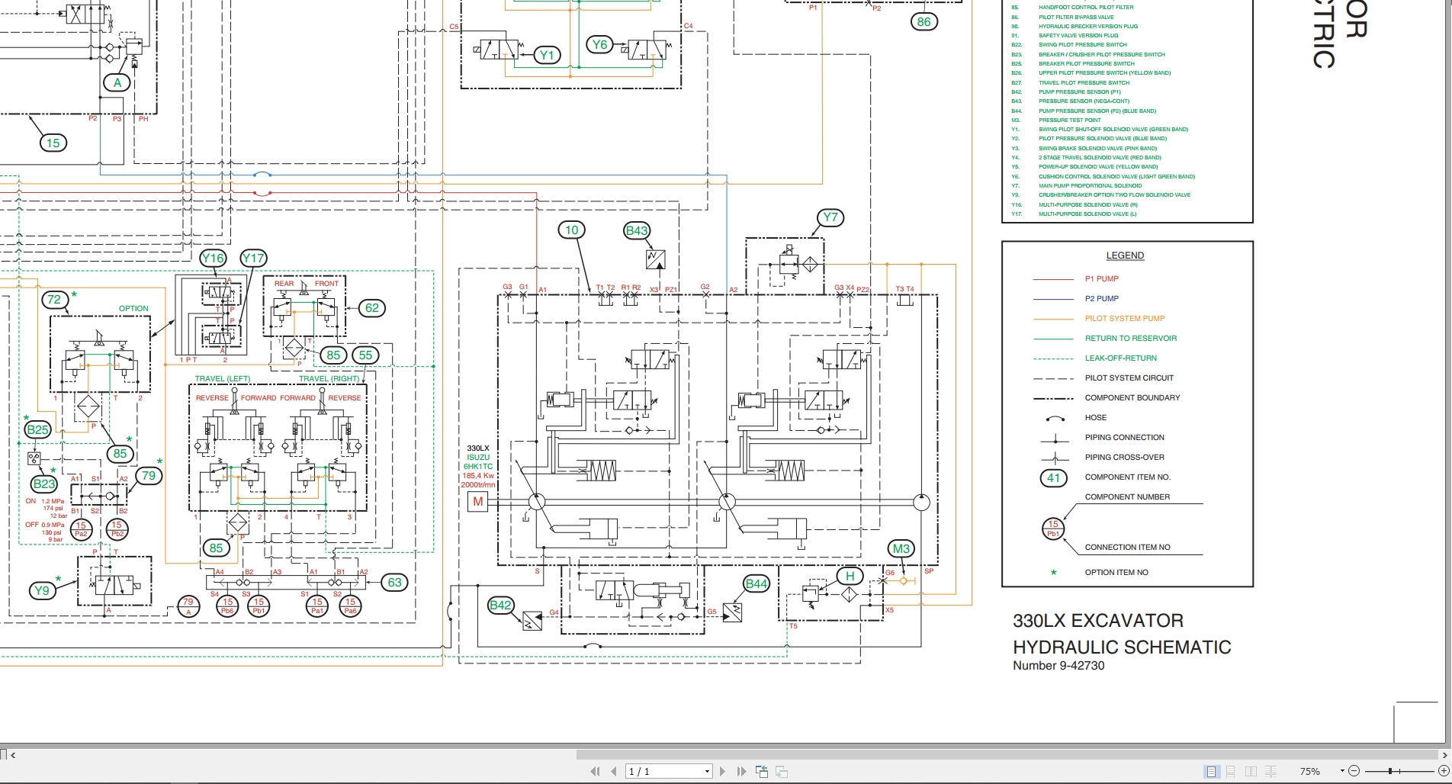Image resolution: width=1452 pixels, height=784 pixels.
Task: Click Y7 MAIN PUMP PROPORTIONAL SOLENOID list entry
Action: [1077, 186]
